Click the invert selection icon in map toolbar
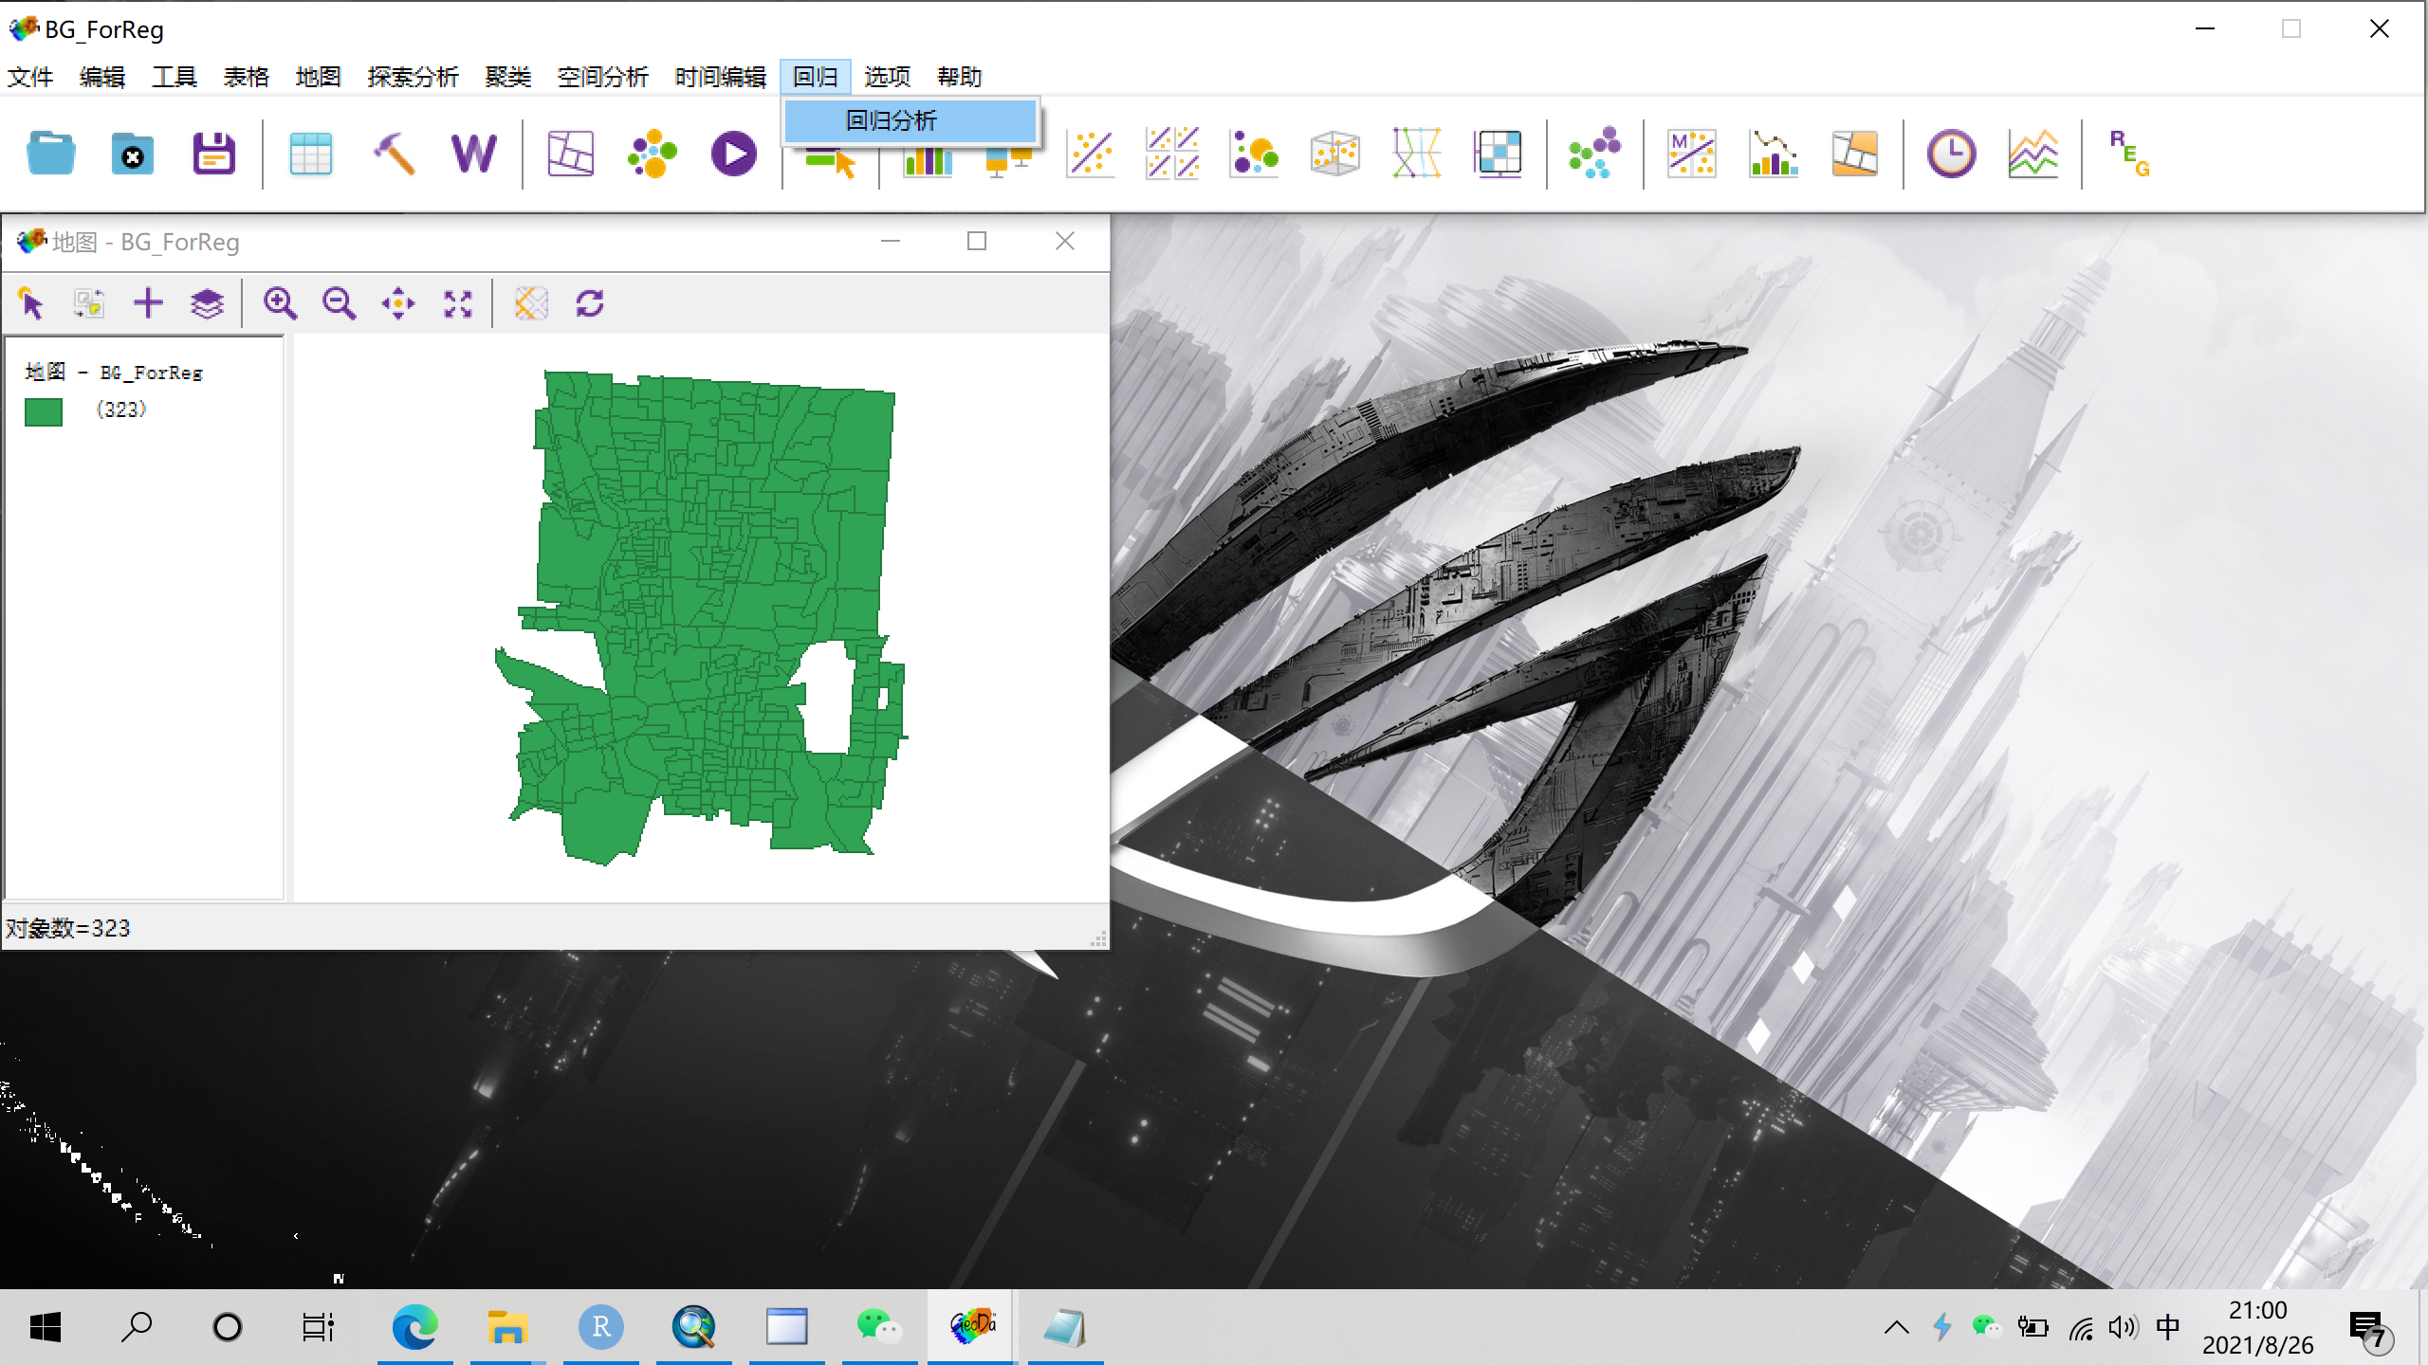Viewport: 2428px width, 1365px height. tap(89, 303)
